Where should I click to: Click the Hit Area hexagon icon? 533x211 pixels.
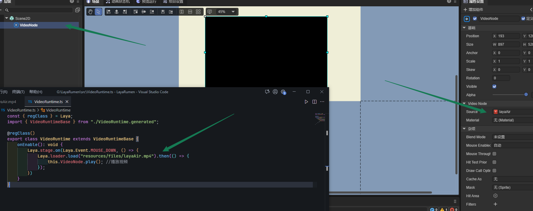[x=495, y=196]
